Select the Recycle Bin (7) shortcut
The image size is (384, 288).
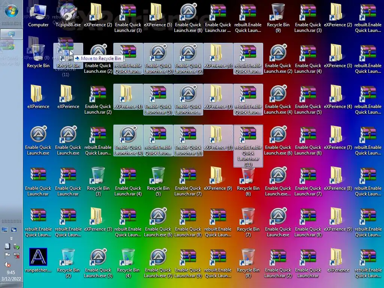248,222
